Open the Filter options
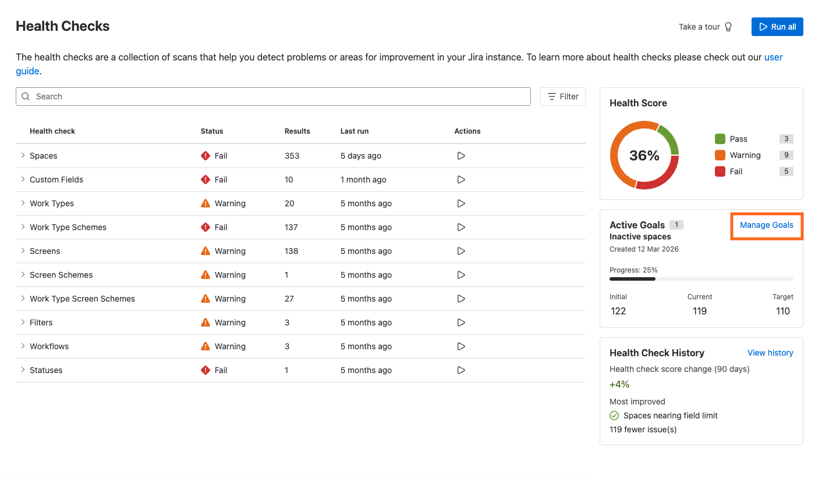The width and height of the screenshot is (822, 480). [x=562, y=96]
